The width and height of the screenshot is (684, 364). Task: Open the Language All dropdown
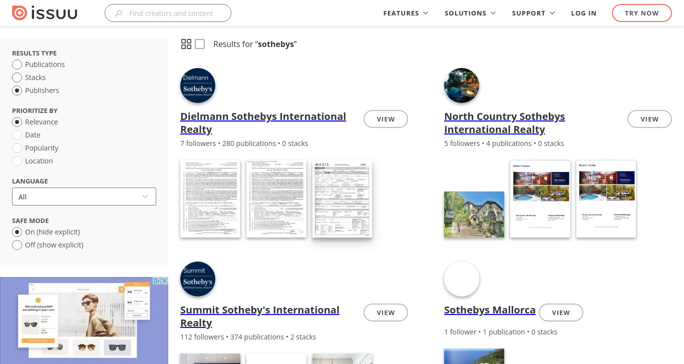pos(84,196)
